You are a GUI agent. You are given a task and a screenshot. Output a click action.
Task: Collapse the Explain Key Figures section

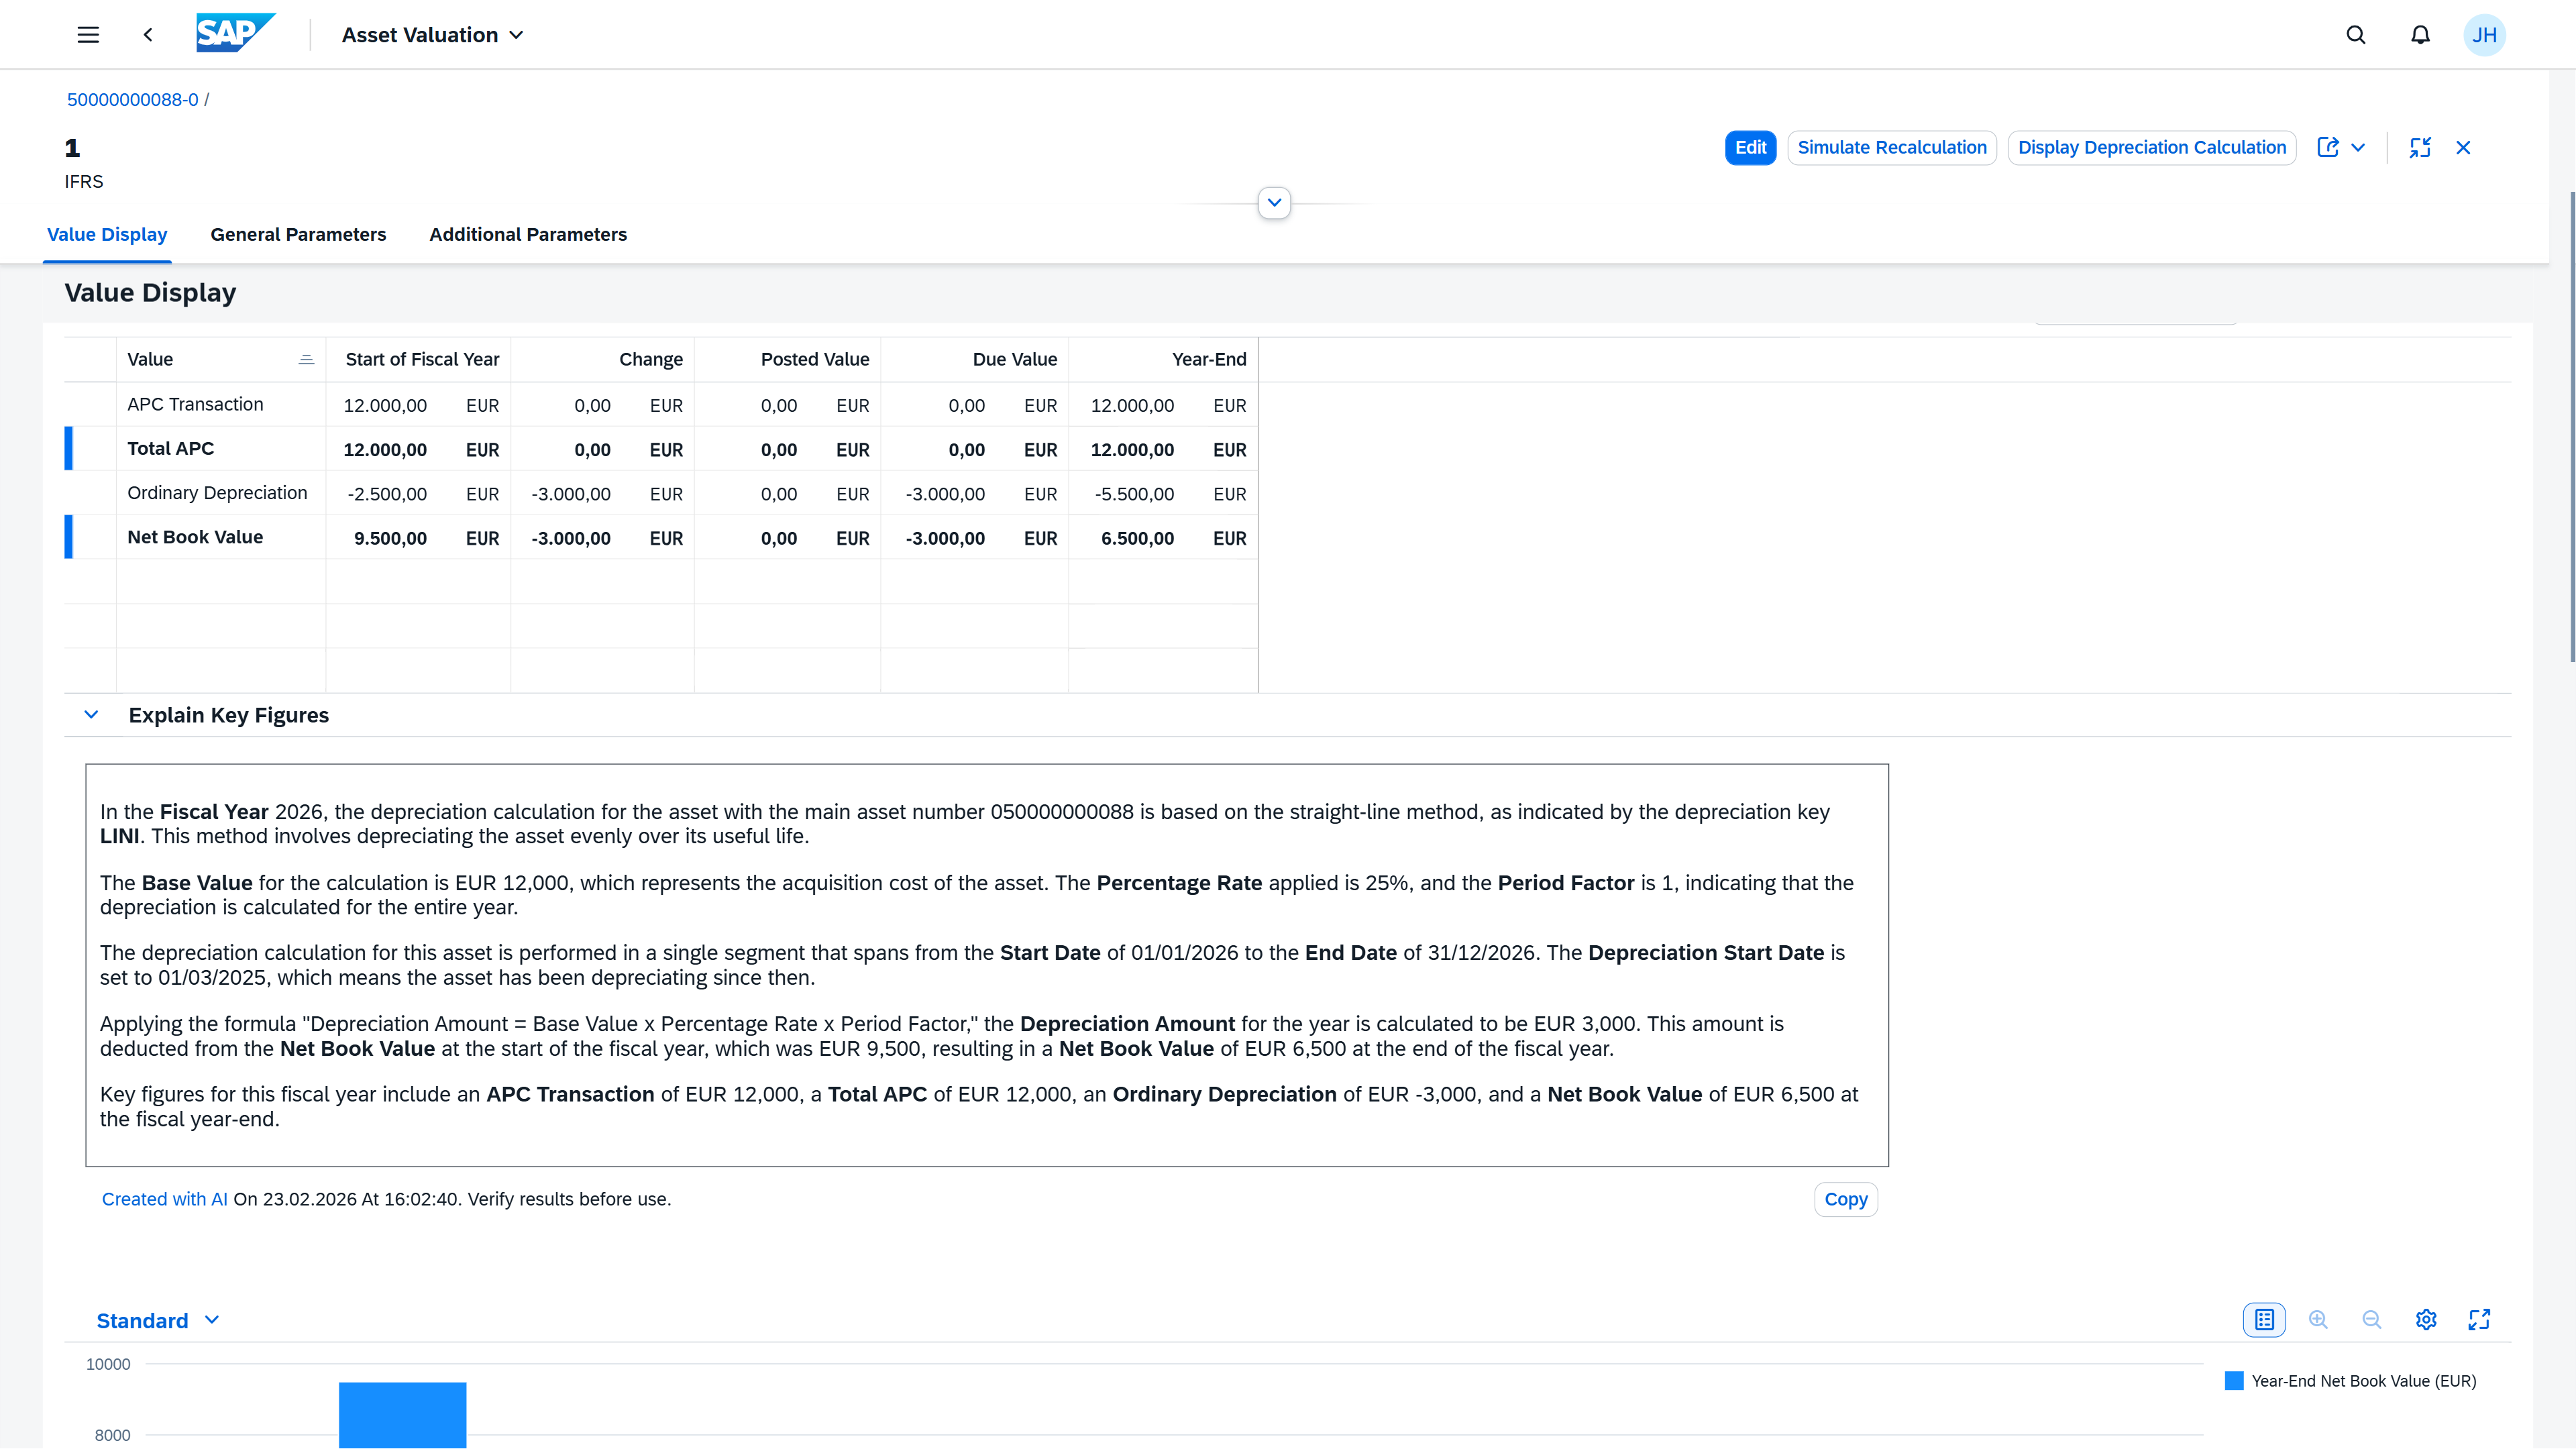91,715
